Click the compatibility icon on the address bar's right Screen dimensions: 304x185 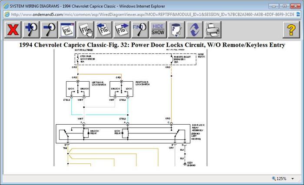tap(298, 14)
